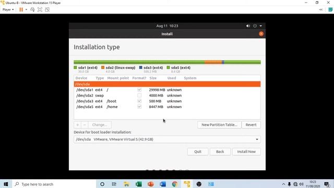Open the Windows Start menu
Image resolution: width=334 pixels, height=188 pixels.
coord(6,184)
